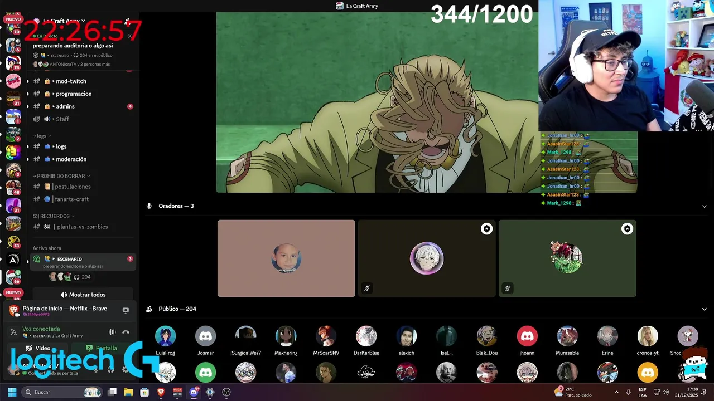Open File Explorer from the taskbar
The image size is (714, 401).
coord(128,392)
